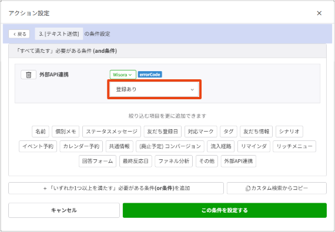
Task: Add the シナリオ filter item
Action: [289, 132]
